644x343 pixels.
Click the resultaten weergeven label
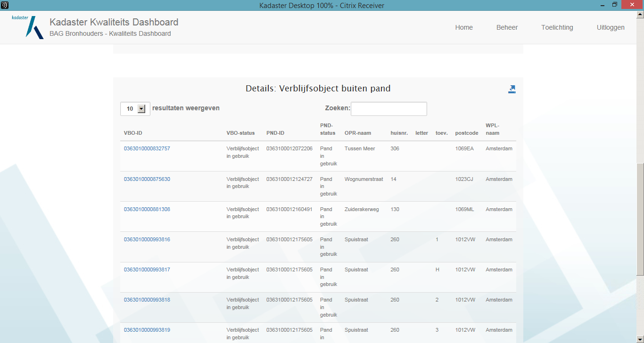tap(186, 108)
